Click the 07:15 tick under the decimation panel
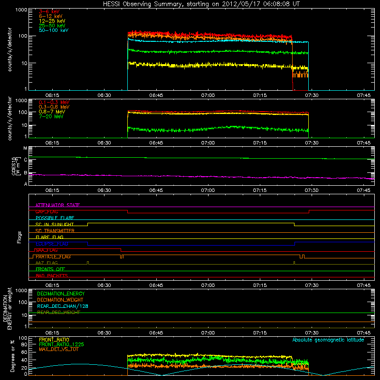Viewport: 380px width, 380px height. click(260, 333)
